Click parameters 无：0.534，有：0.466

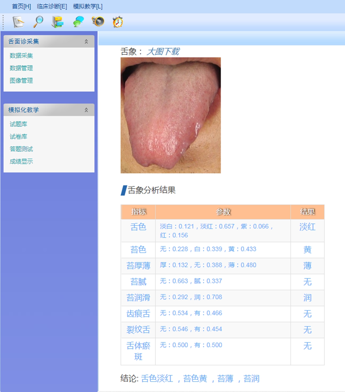coord(191,313)
